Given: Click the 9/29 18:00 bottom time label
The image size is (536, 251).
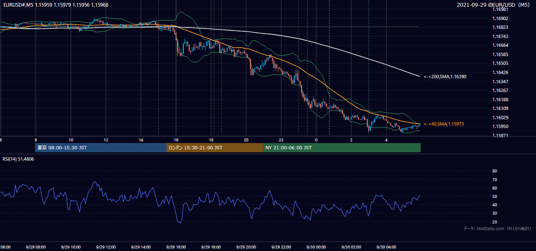Looking at the screenshot, I should point(211,247).
